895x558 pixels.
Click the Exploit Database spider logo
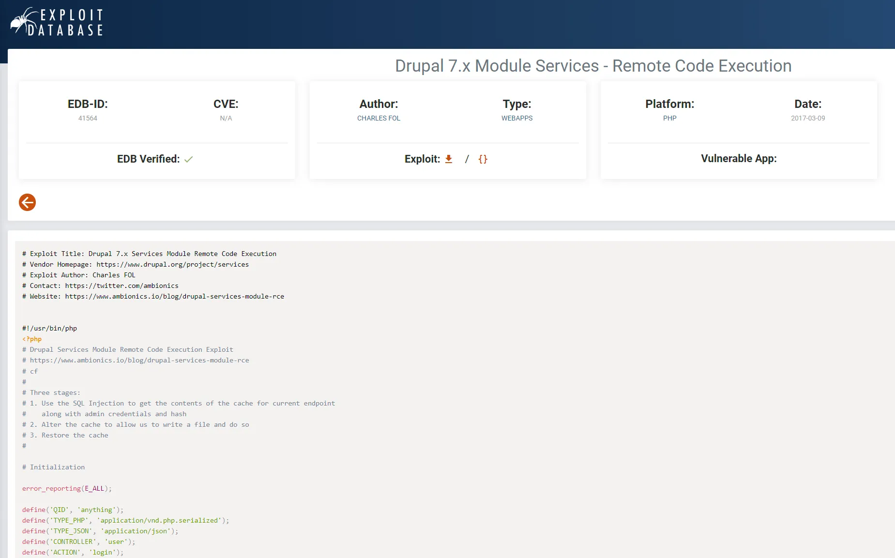tap(57, 22)
